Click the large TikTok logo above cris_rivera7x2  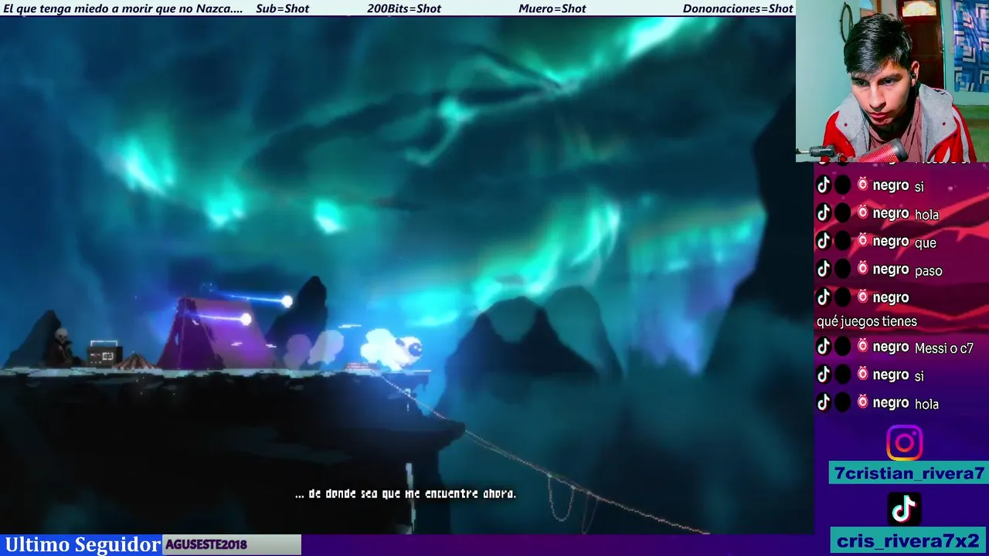(904, 509)
